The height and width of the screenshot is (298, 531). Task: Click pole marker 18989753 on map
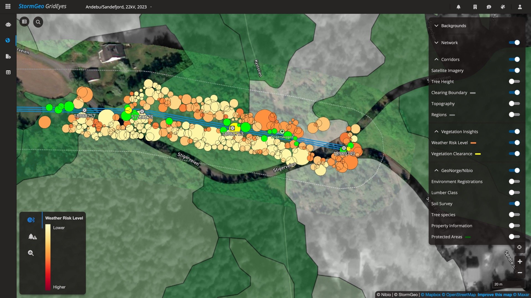click(233, 128)
